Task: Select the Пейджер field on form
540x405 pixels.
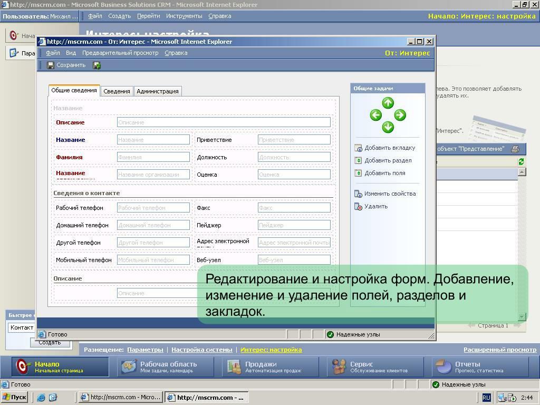Action: point(294,225)
